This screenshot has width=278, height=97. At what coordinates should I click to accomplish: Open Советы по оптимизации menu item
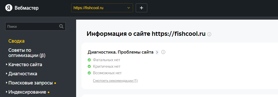coord(27,53)
